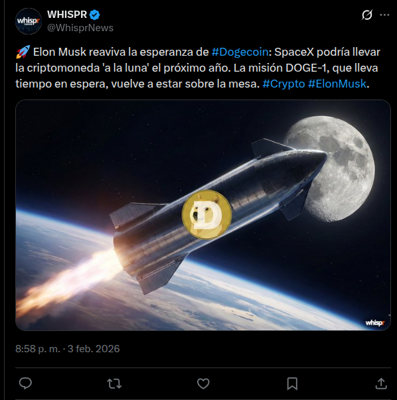Click the blue verified badge

[95, 15]
